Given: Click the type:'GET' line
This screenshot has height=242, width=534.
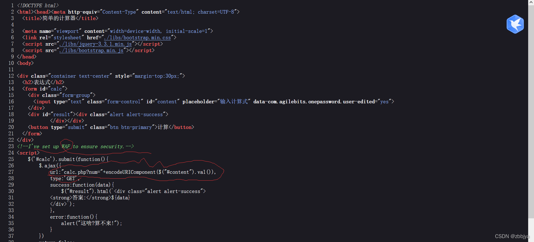Looking at the screenshot, I should [x=65, y=179].
